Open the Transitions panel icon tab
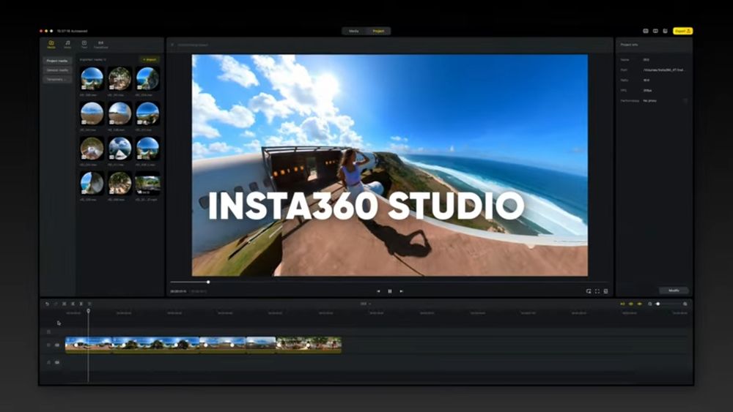Viewport: 733px width, 412px height. tap(100, 45)
